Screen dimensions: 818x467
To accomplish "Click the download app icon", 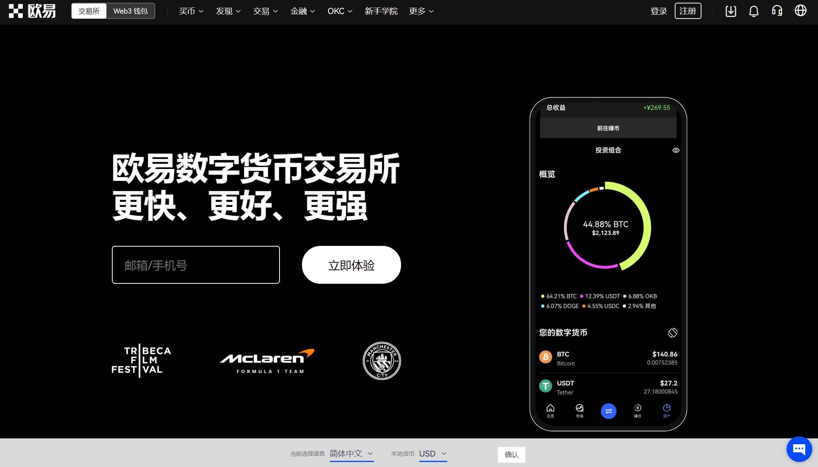I will 730,11.
